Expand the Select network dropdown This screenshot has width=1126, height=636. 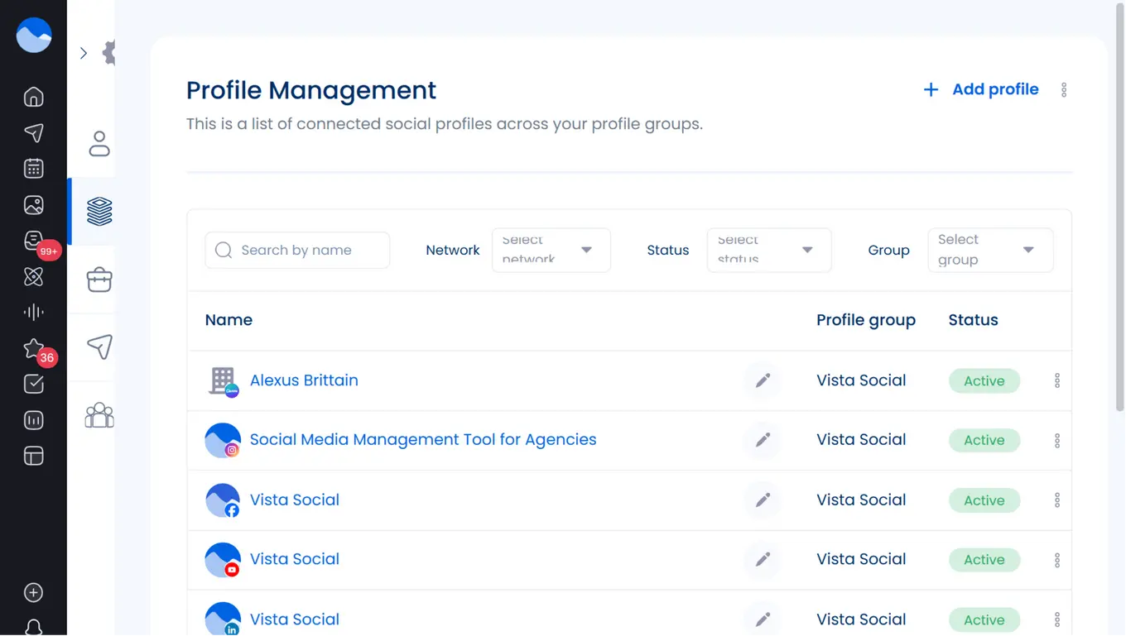551,250
